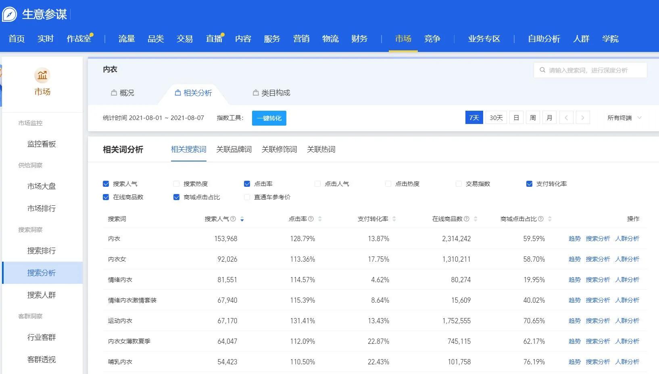The image size is (659, 374).
Task: Open 趋势 link for 运动内衣 row
Action: click(x=575, y=321)
